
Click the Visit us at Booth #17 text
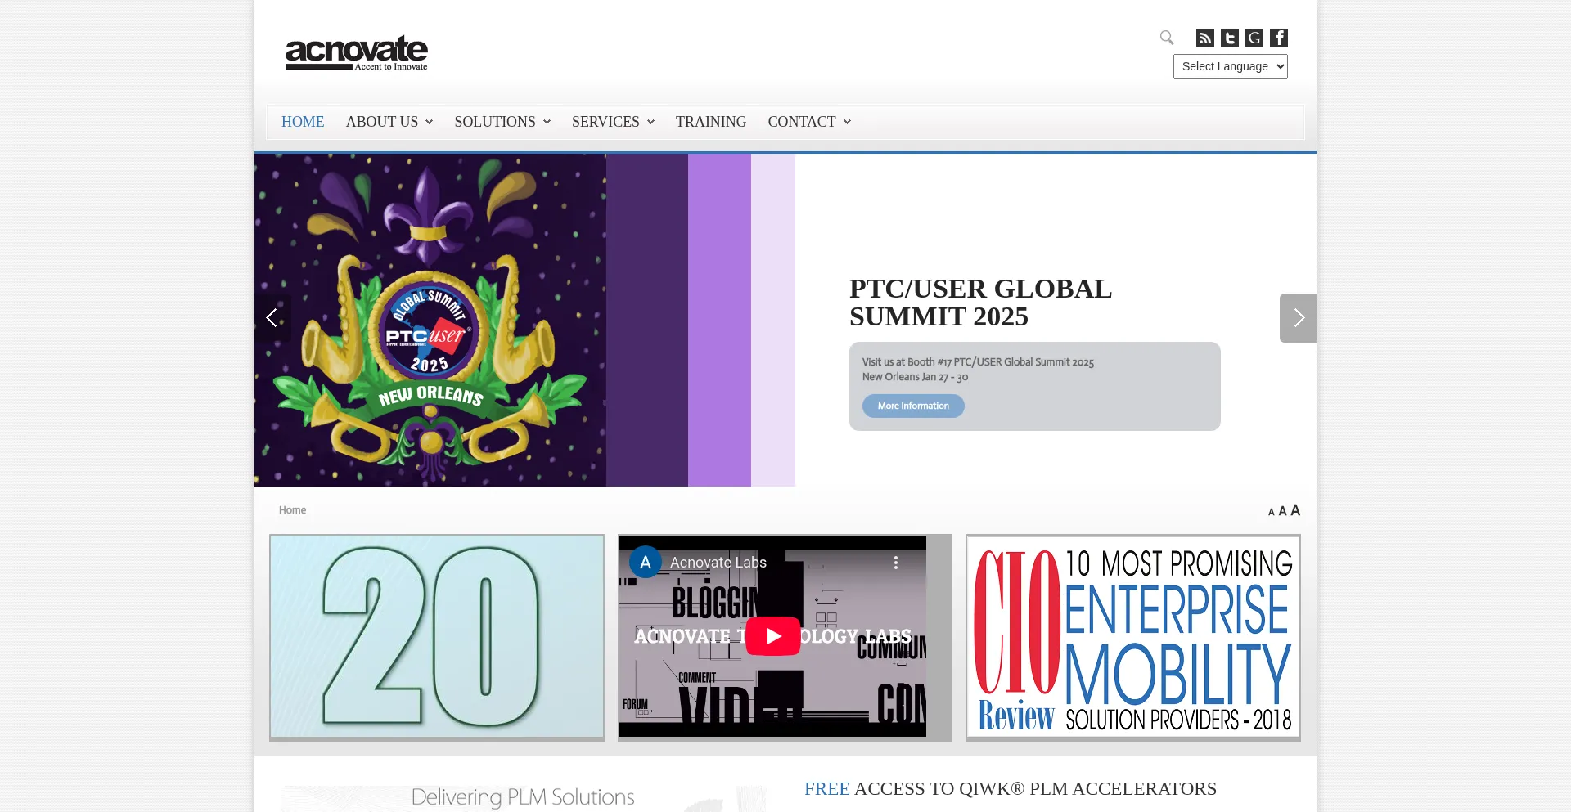coord(978,362)
